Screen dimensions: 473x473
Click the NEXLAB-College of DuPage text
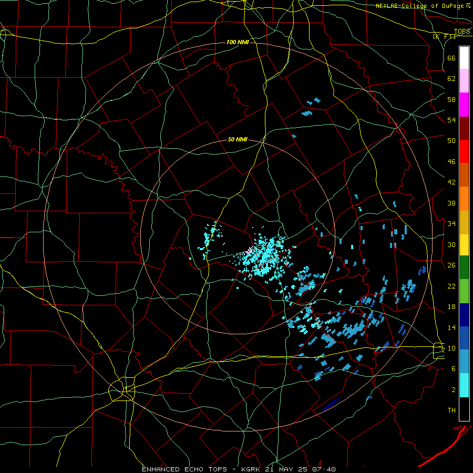point(419,6)
